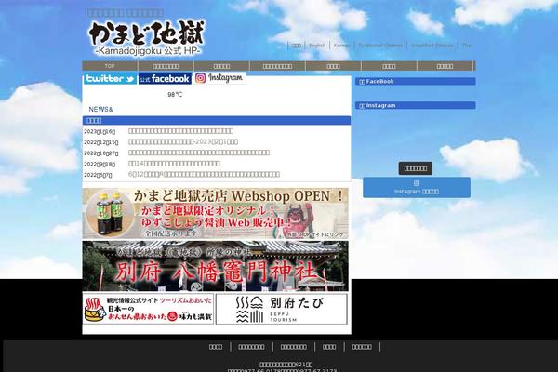Screen dimensions: 558x372
Task: Open the news item dated 2022 December 15
Action: 183,141
